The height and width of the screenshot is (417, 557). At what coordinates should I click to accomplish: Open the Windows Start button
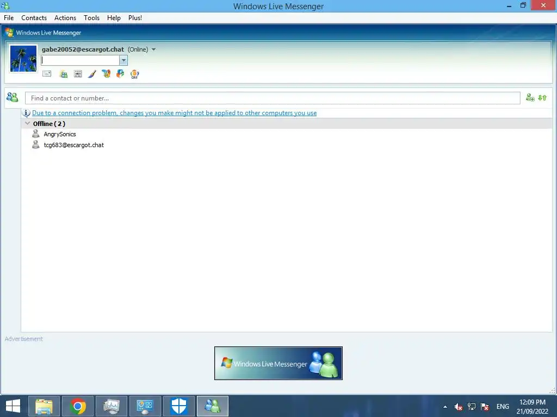click(13, 406)
